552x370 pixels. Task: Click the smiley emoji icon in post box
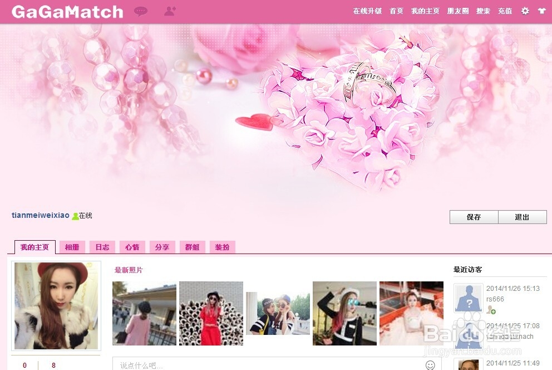[430, 365]
